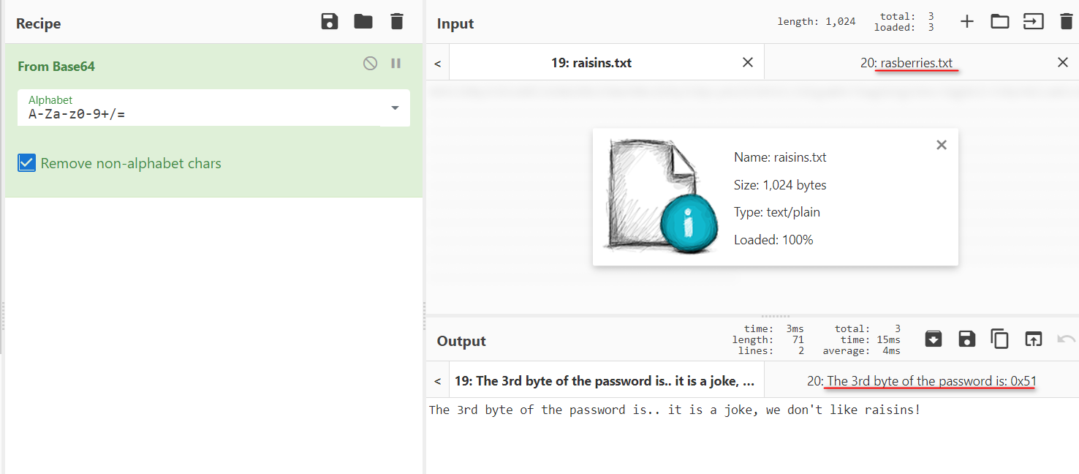Clear all input and output

[x=1067, y=22]
